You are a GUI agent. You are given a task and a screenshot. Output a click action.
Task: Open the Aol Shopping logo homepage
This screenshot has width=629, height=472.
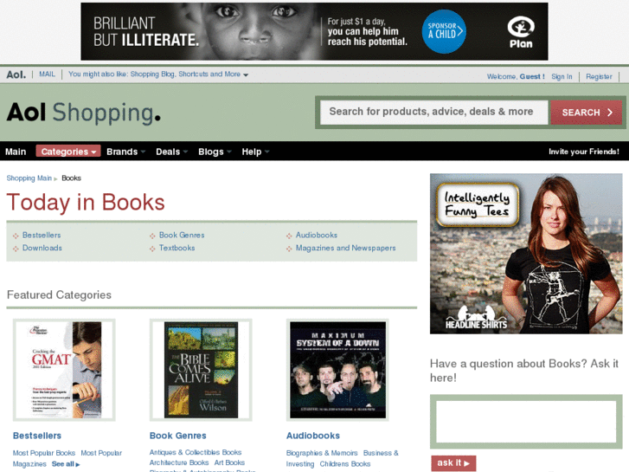(x=83, y=113)
